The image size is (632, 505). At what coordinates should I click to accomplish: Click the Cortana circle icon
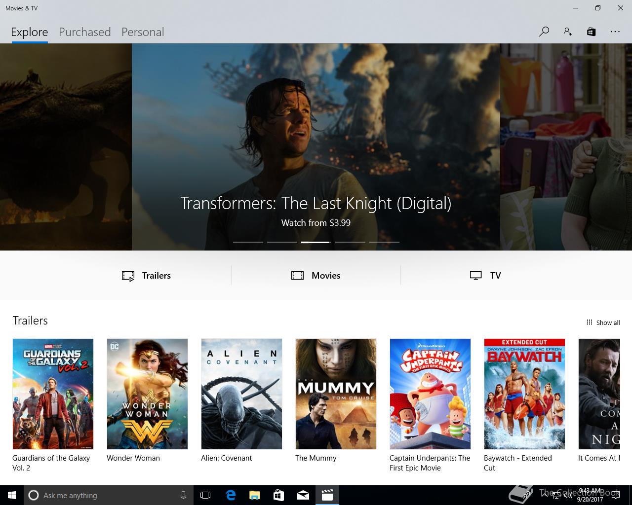(x=33, y=495)
